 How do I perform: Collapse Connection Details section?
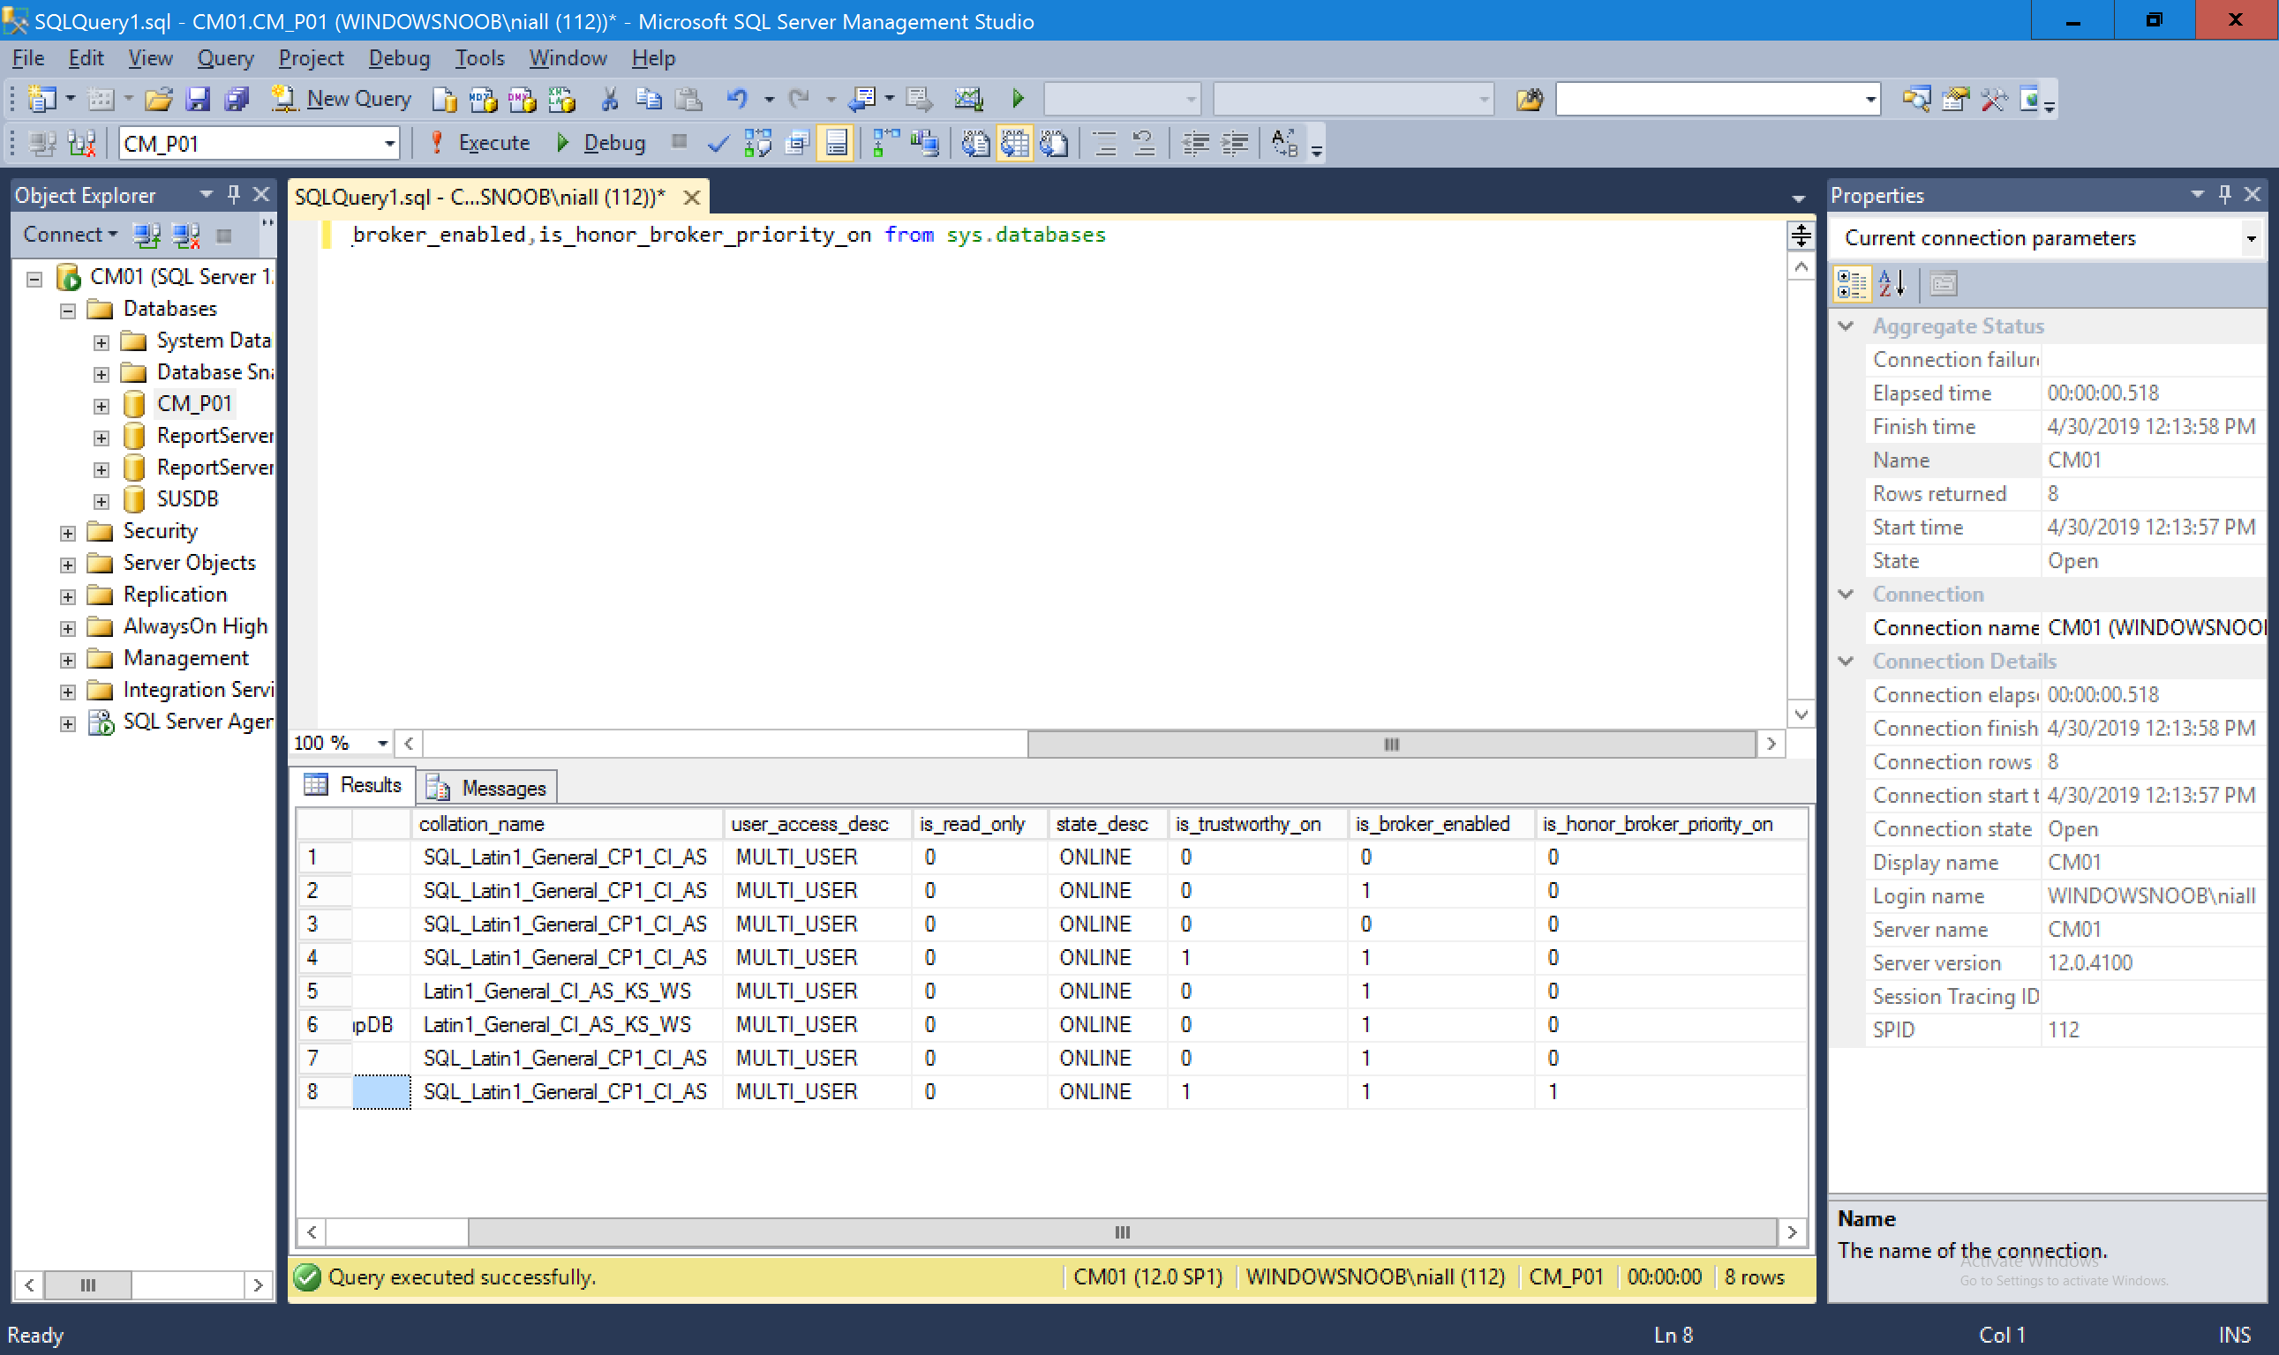[1845, 661]
